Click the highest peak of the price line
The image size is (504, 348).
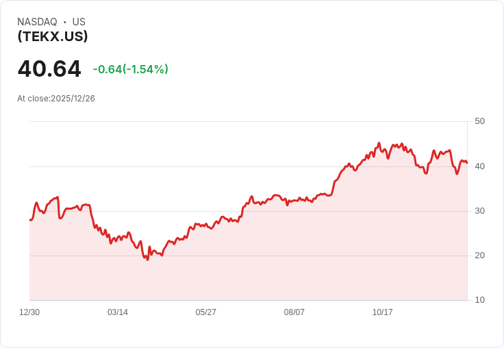(x=379, y=143)
